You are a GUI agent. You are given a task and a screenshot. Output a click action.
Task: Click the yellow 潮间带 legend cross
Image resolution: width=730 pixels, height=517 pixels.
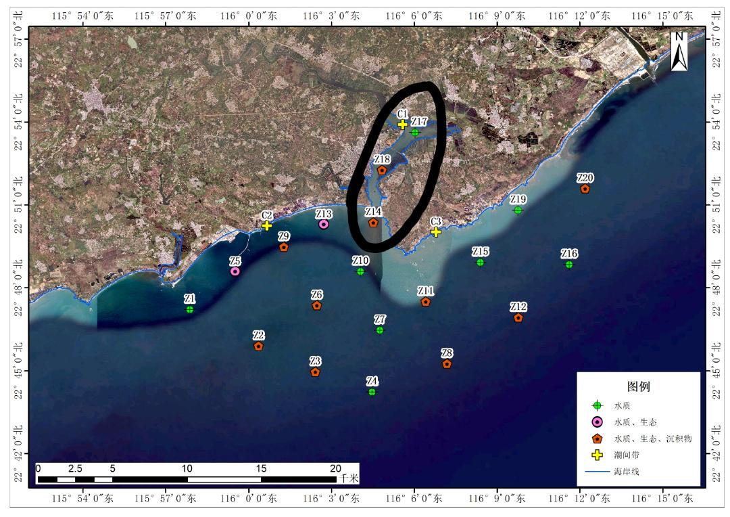coord(597,455)
